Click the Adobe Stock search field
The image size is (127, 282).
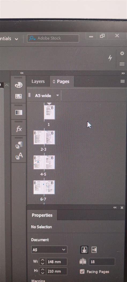[x=53, y=38]
